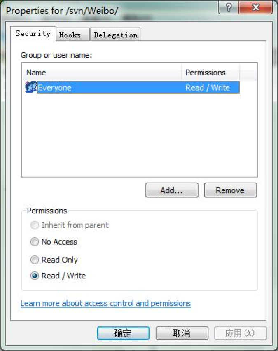Click the help question mark button
Image resolution: width=278 pixels, height=351 pixels.
point(228,7)
